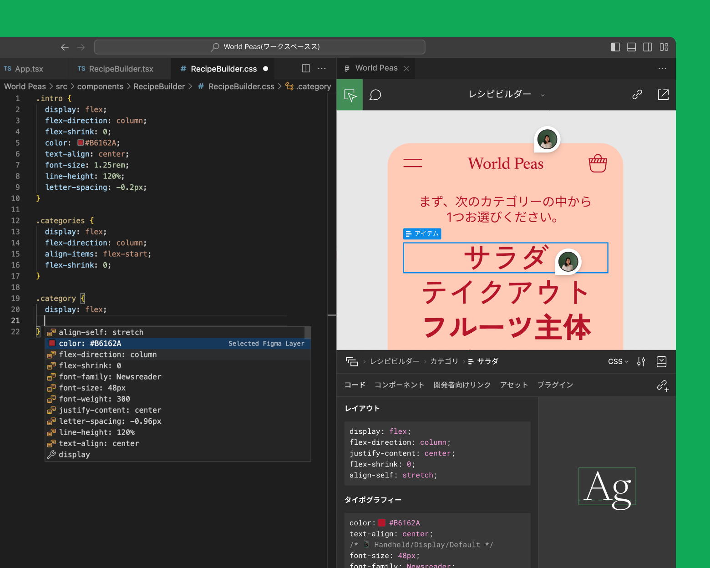The height and width of the screenshot is (568, 710).
Task: Select the コンポーネント tab in the Figma panel
Action: [399, 385]
